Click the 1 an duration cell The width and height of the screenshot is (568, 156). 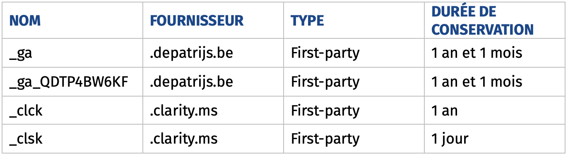tap(445, 111)
